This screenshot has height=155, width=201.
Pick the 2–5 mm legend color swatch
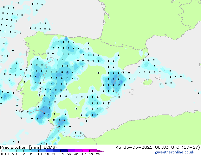[x=27, y=151]
